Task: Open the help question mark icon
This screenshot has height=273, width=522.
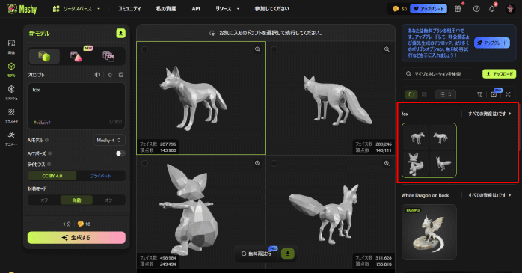Action: click(x=476, y=9)
